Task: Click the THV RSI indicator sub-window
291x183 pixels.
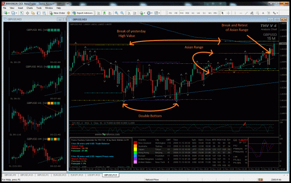Action: coord(174,129)
